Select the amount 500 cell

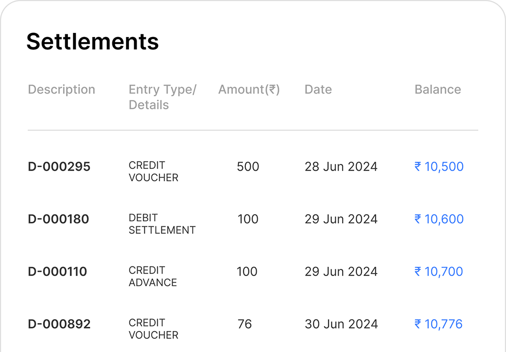[248, 167]
